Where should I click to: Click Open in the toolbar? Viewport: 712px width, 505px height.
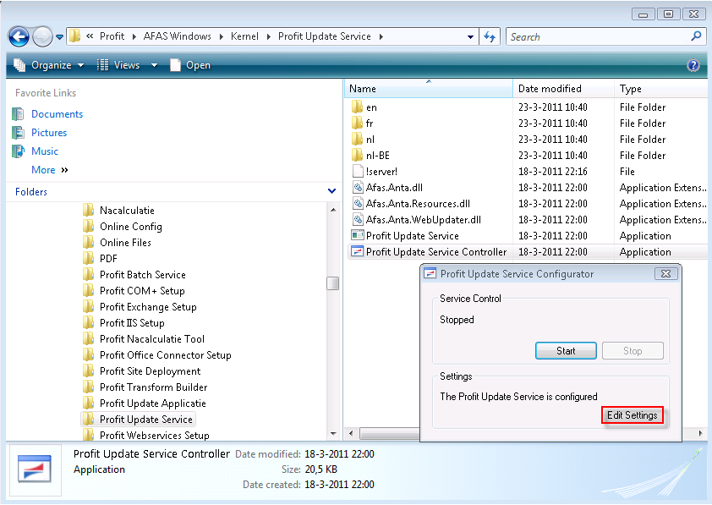pyautogui.click(x=190, y=65)
